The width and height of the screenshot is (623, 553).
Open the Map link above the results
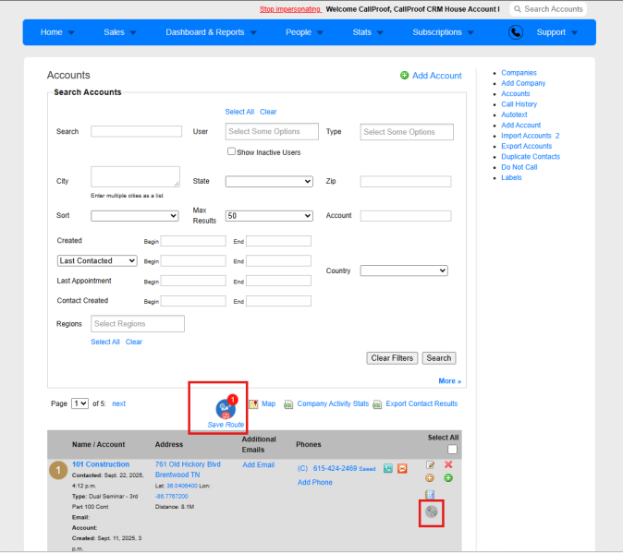268,403
